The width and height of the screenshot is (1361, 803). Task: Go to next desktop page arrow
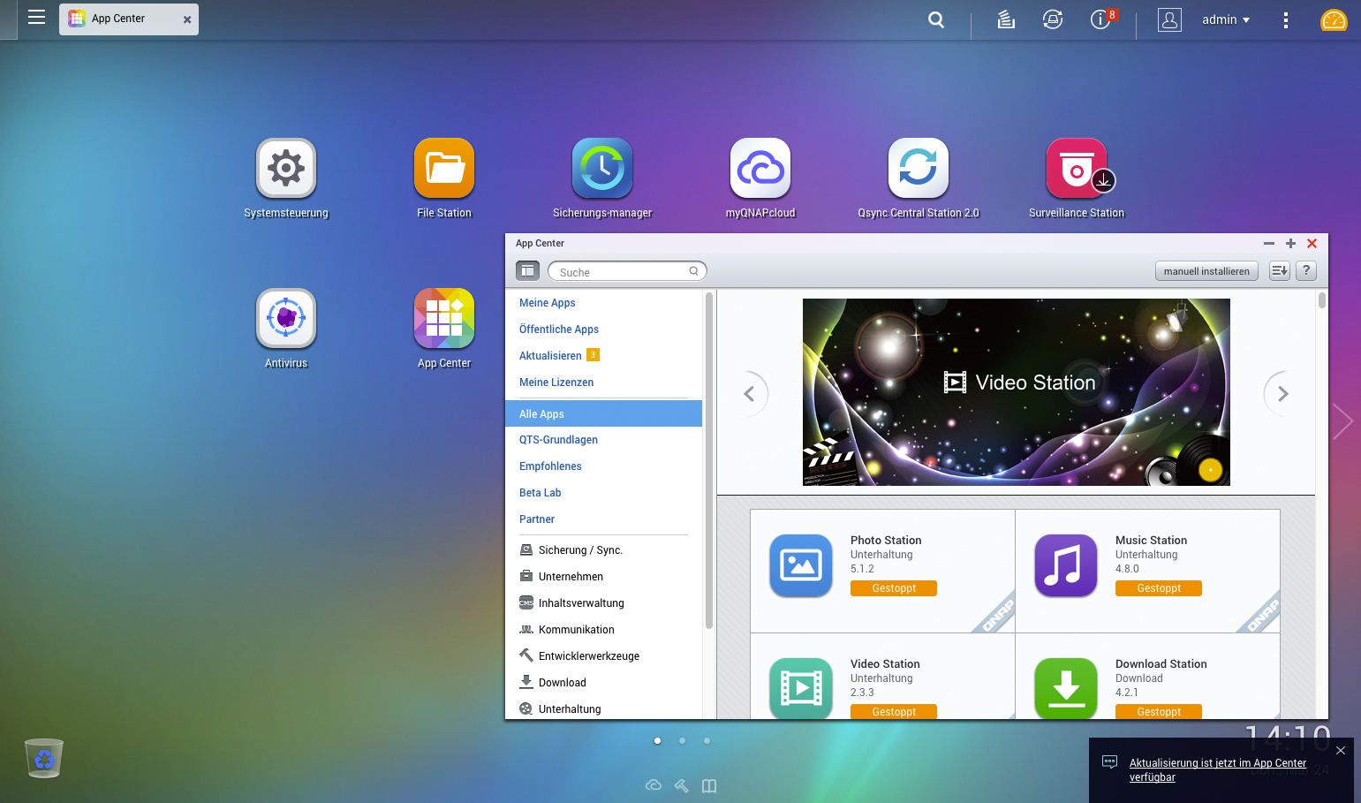(1342, 421)
